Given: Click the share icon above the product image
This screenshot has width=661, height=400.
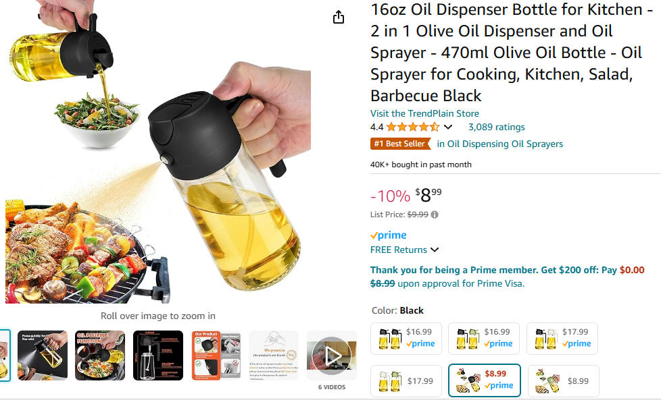Looking at the screenshot, I should [x=338, y=18].
